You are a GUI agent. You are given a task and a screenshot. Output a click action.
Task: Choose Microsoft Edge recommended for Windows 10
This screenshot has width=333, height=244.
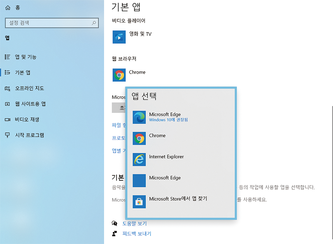point(165,114)
